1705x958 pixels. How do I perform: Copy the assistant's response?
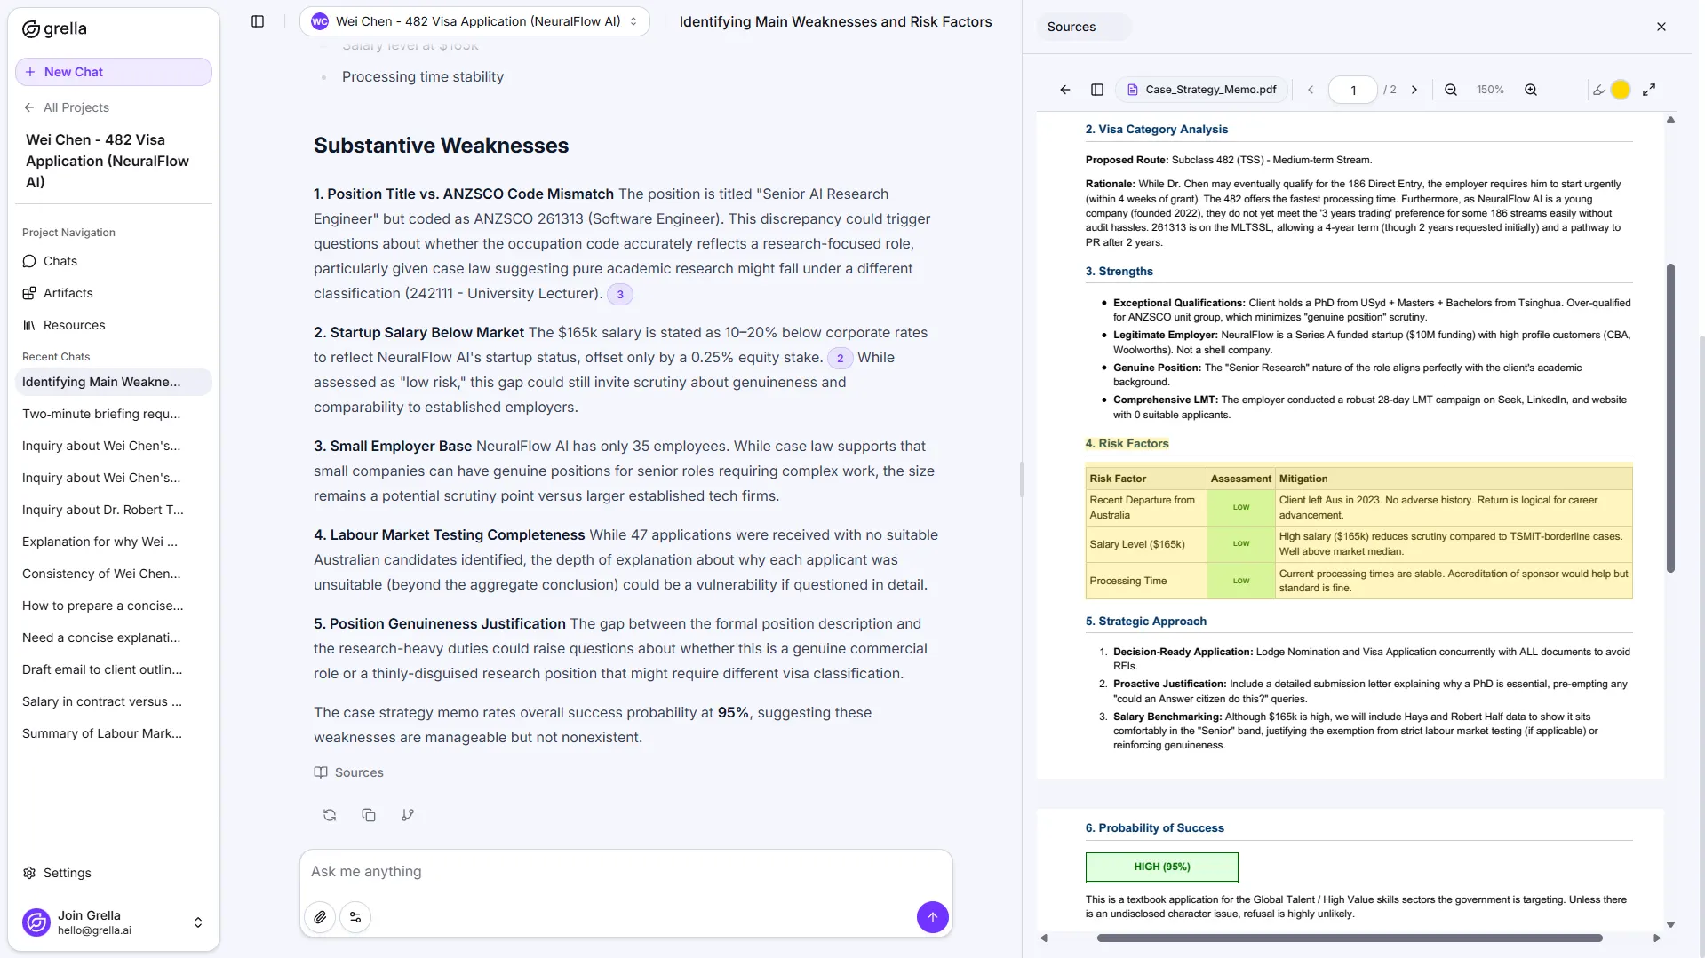(x=369, y=814)
